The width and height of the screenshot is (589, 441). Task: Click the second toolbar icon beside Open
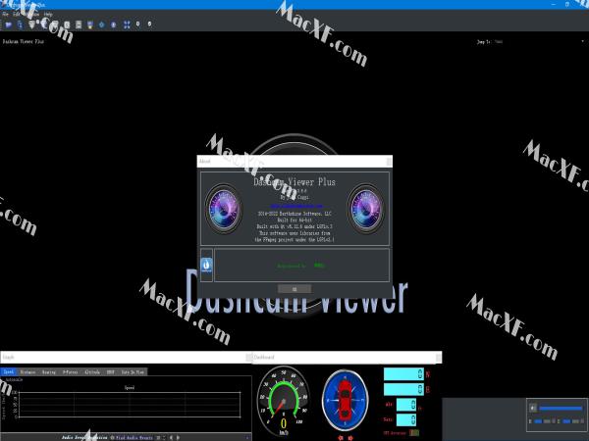point(20,24)
